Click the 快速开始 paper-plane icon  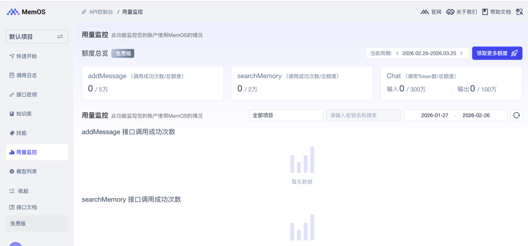point(12,56)
